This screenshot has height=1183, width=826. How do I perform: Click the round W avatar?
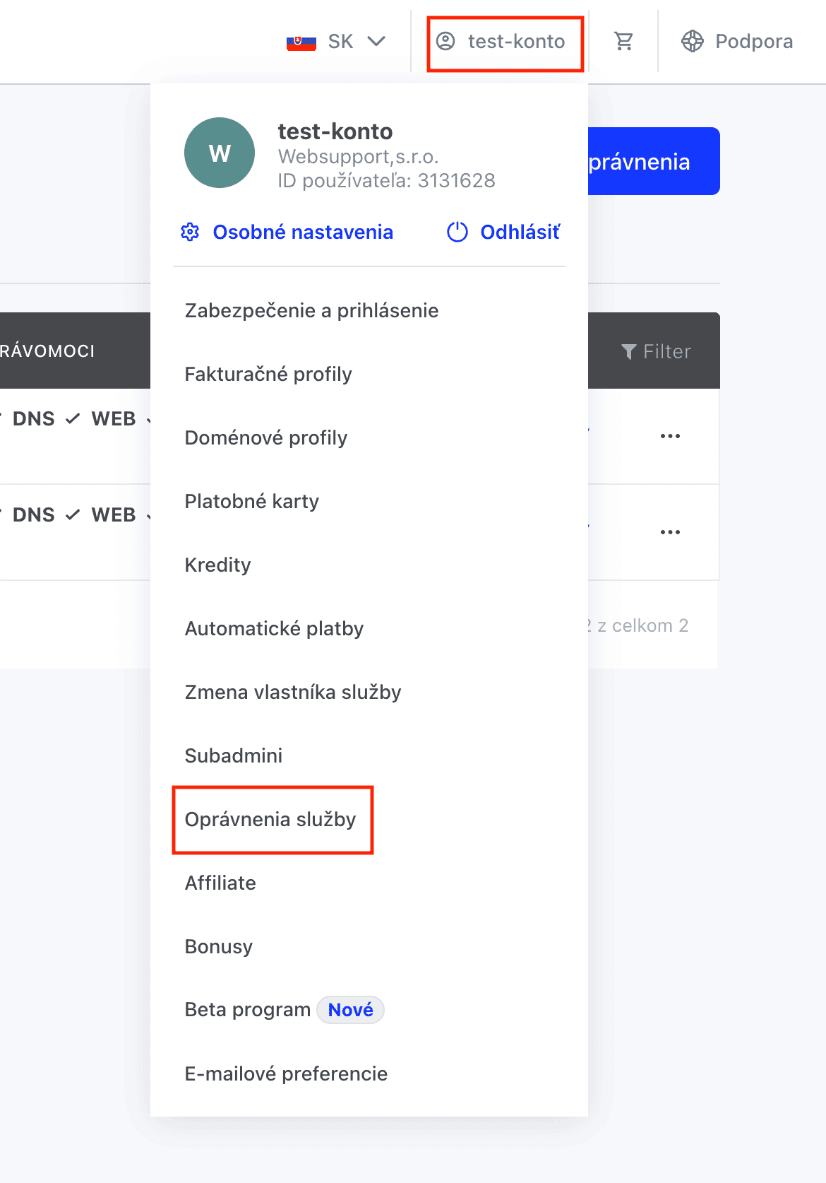click(220, 153)
